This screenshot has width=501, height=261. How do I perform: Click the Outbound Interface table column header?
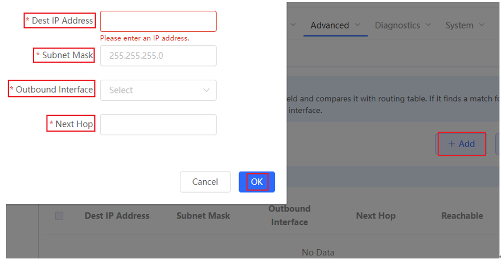pyautogui.click(x=290, y=216)
